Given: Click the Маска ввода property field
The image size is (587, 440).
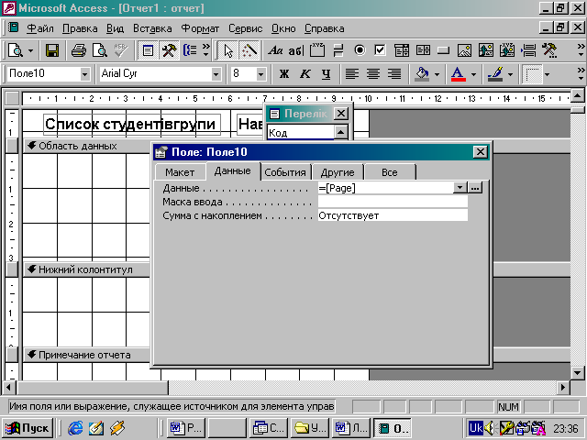Looking at the screenshot, I should pyautogui.click(x=393, y=202).
